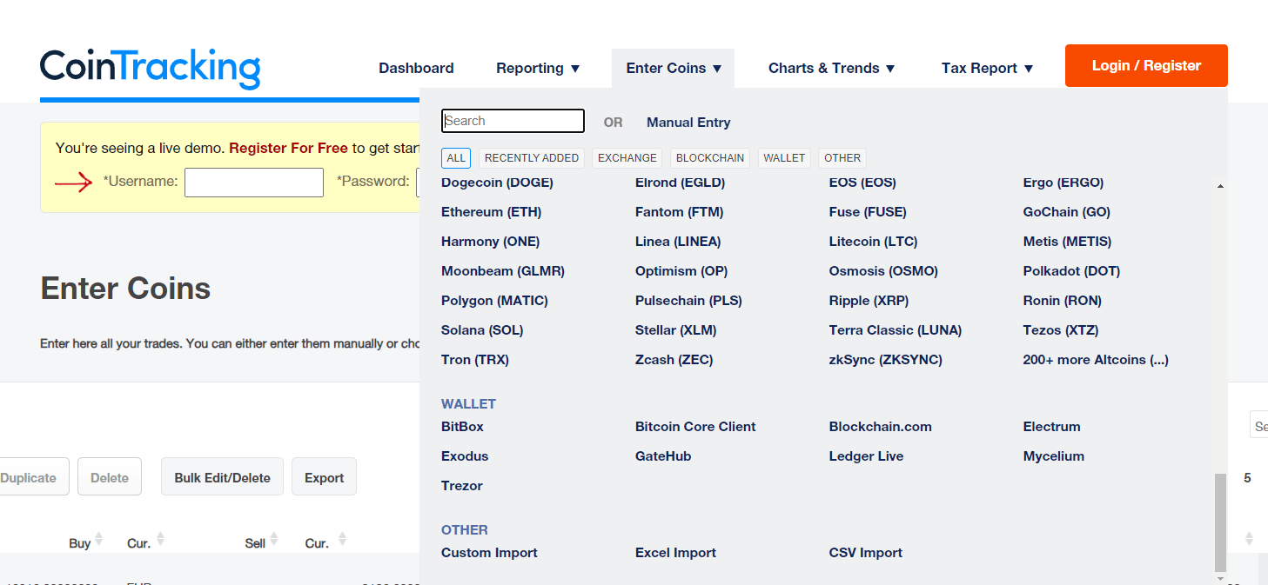Show only BLOCKCHAIN imports
The image size is (1268, 585).
click(x=710, y=158)
